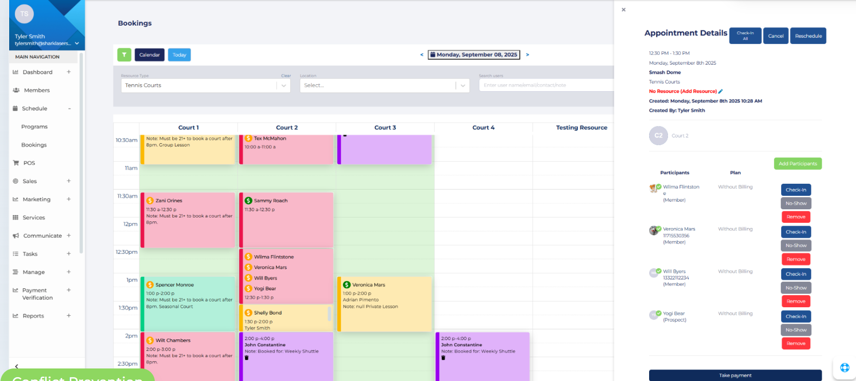Open the Tennis Courts resource type dropdown
Image resolution: width=856 pixels, height=381 pixels.
tap(284, 85)
